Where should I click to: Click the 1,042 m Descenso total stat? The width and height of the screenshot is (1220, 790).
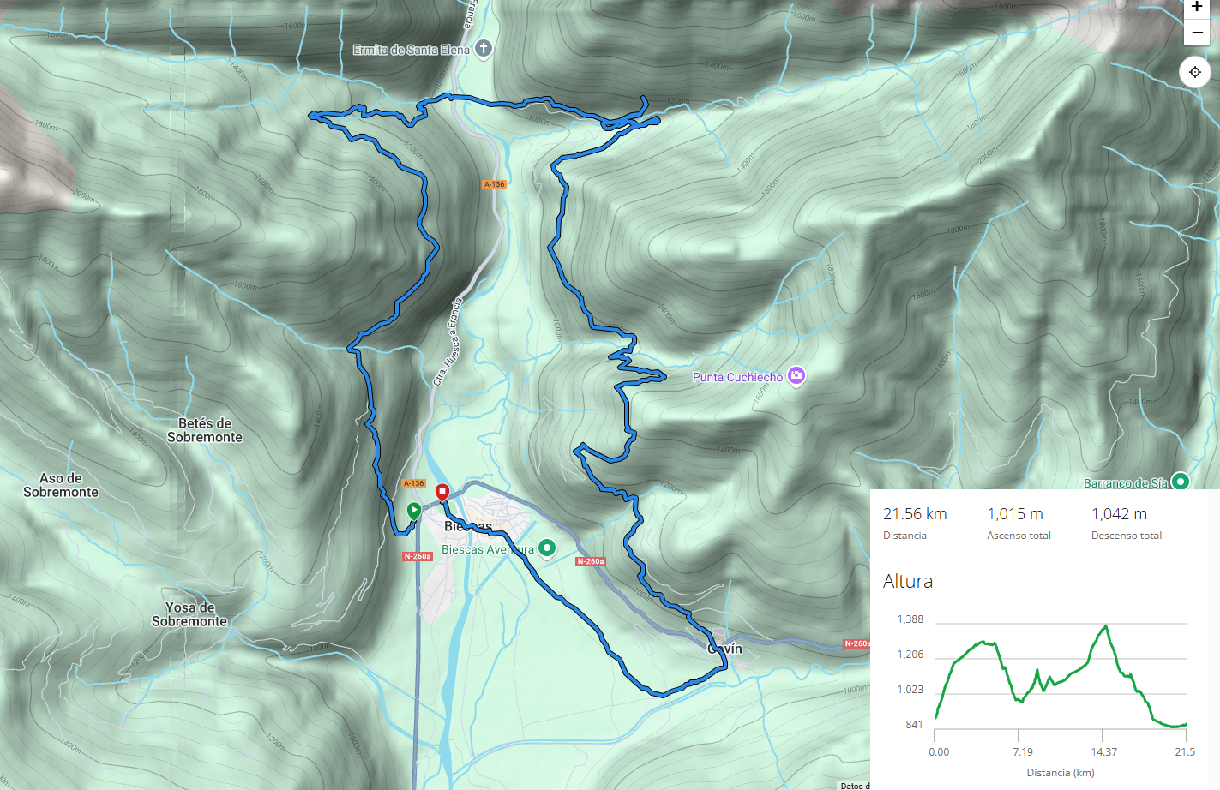tap(1119, 514)
